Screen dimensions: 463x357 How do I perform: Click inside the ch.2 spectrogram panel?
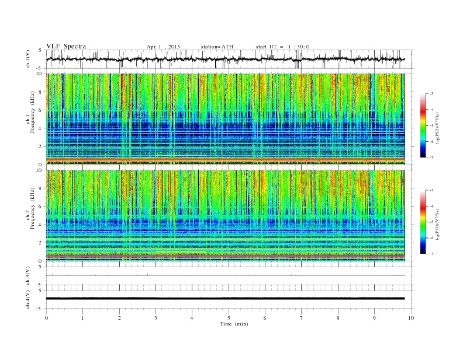(x=225, y=215)
